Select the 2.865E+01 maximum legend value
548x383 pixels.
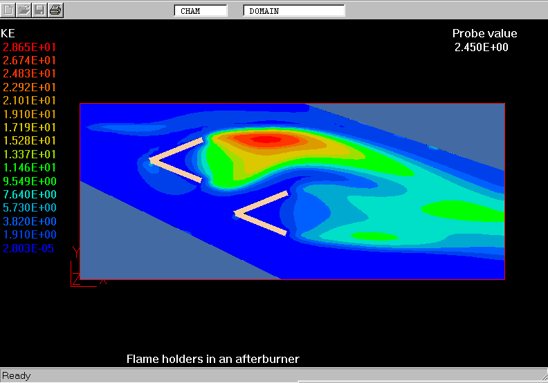30,47
